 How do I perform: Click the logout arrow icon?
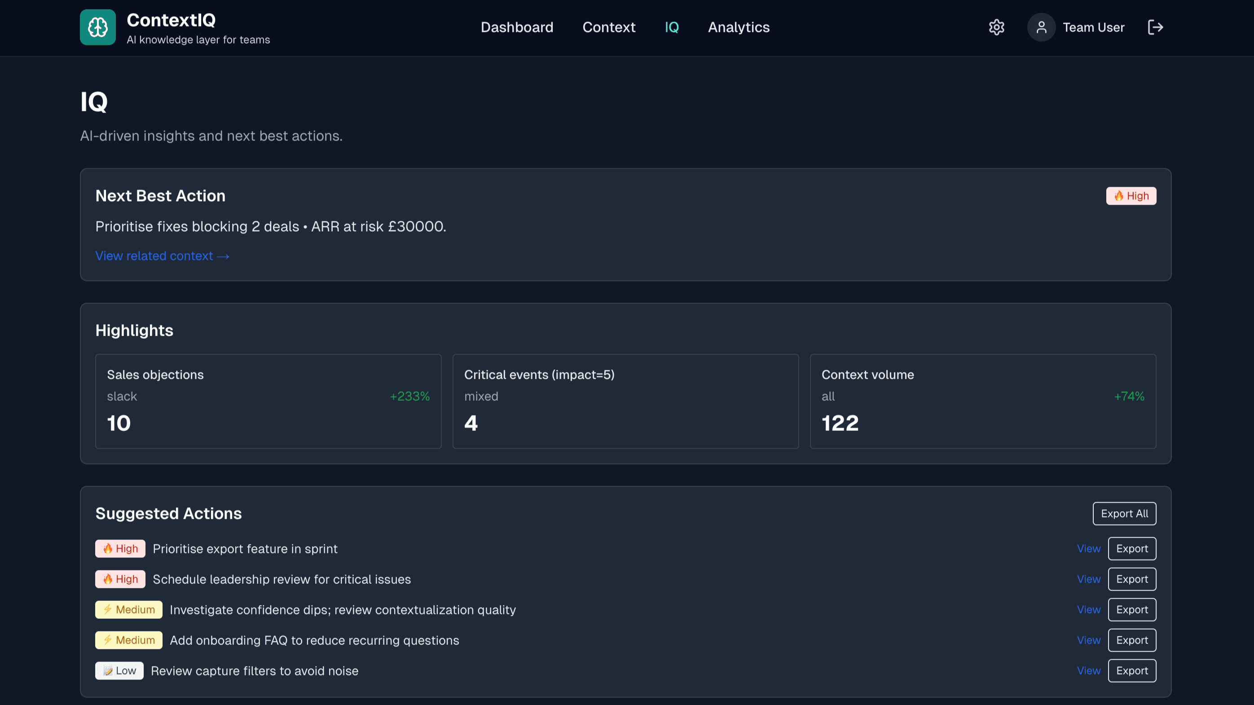1155,27
